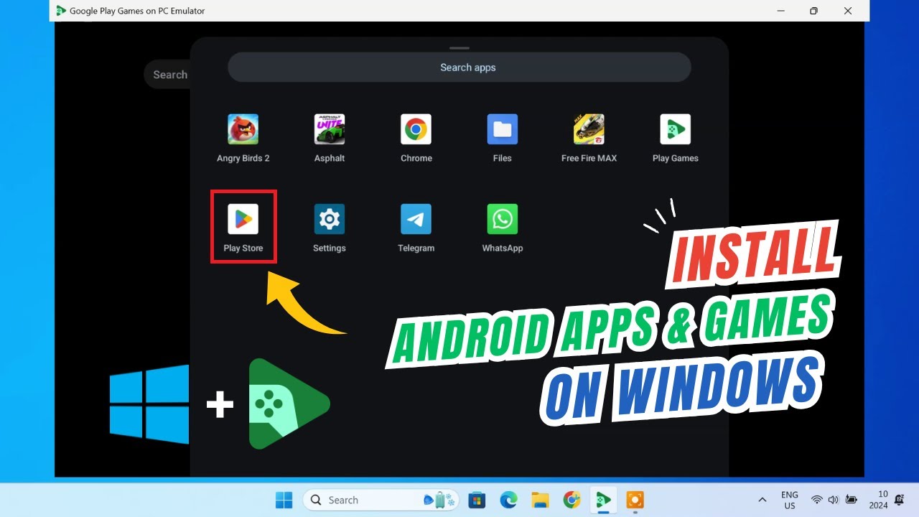Launch Free Fire MAX
Screen dimensions: 919x517
point(589,130)
